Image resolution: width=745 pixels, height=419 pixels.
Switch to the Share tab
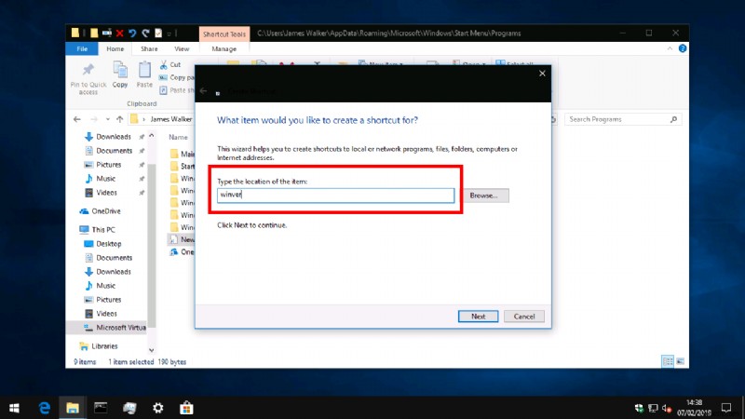[x=149, y=49]
